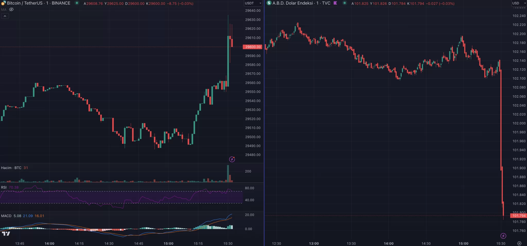Click the TradingView logo in bottom-left corner

click(6, 233)
